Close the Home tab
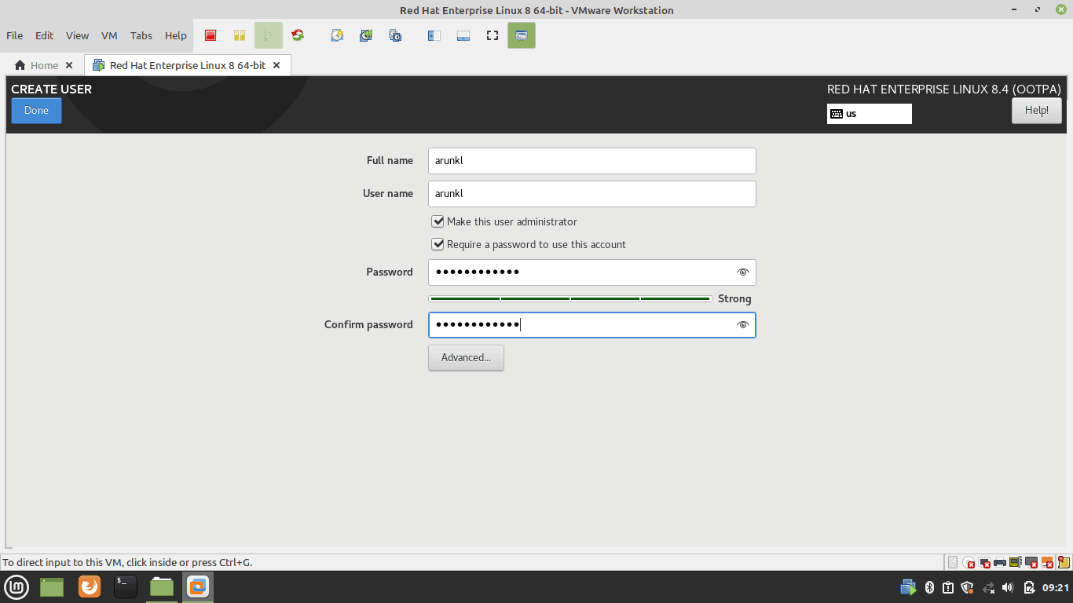Screen dimensions: 1073x603 point(69,65)
